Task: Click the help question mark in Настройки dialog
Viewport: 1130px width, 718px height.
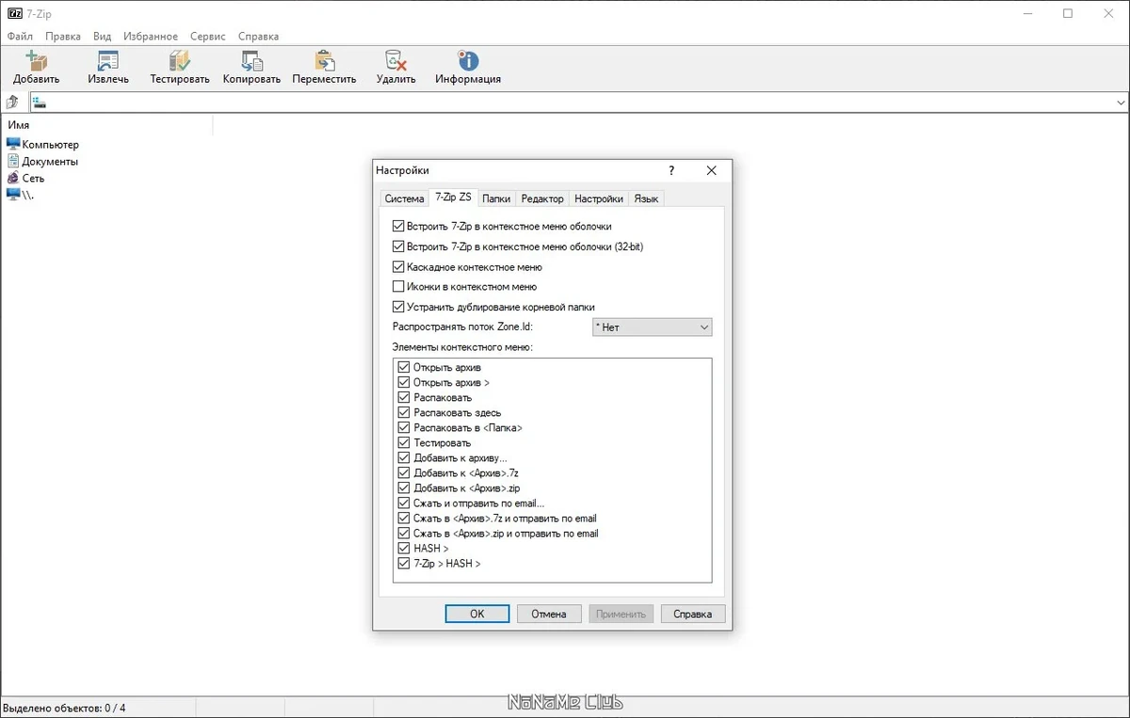Action: (671, 170)
